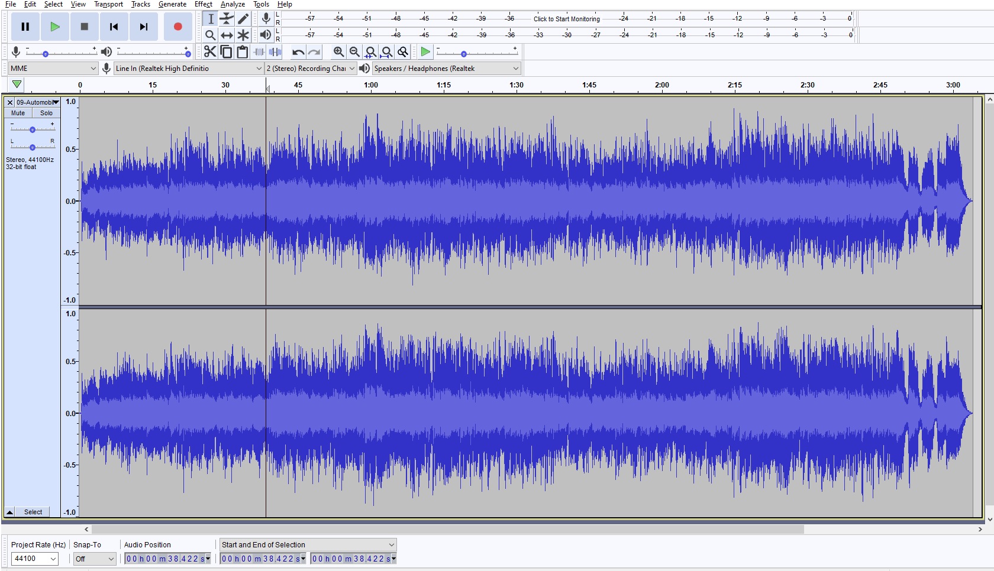Open the Generate menu

point(172,4)
